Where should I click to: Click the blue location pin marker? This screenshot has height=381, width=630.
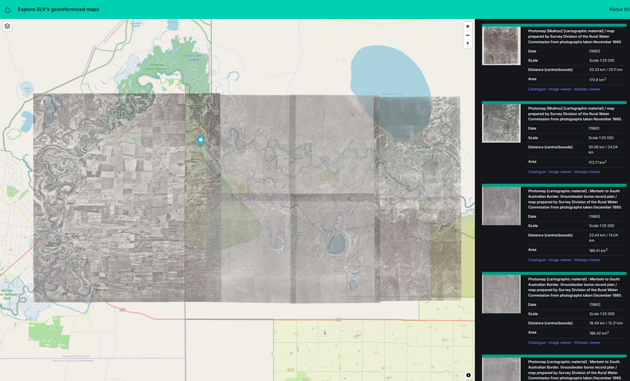point(201,140)
